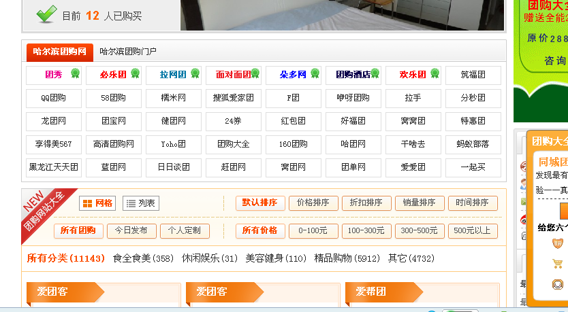The image size is (568, 312).
Task: Visit 58团购
Action: coord(113,98)
